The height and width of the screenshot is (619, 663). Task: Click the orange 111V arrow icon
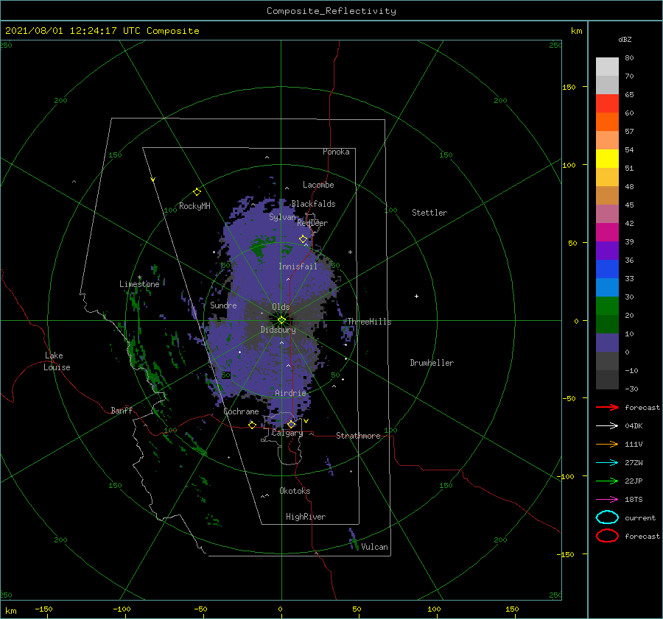[607, 444]
